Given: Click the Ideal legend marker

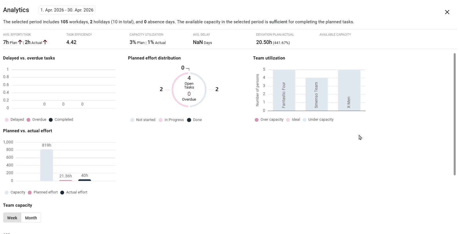Looking at the screenshot, I should point(288,120).
